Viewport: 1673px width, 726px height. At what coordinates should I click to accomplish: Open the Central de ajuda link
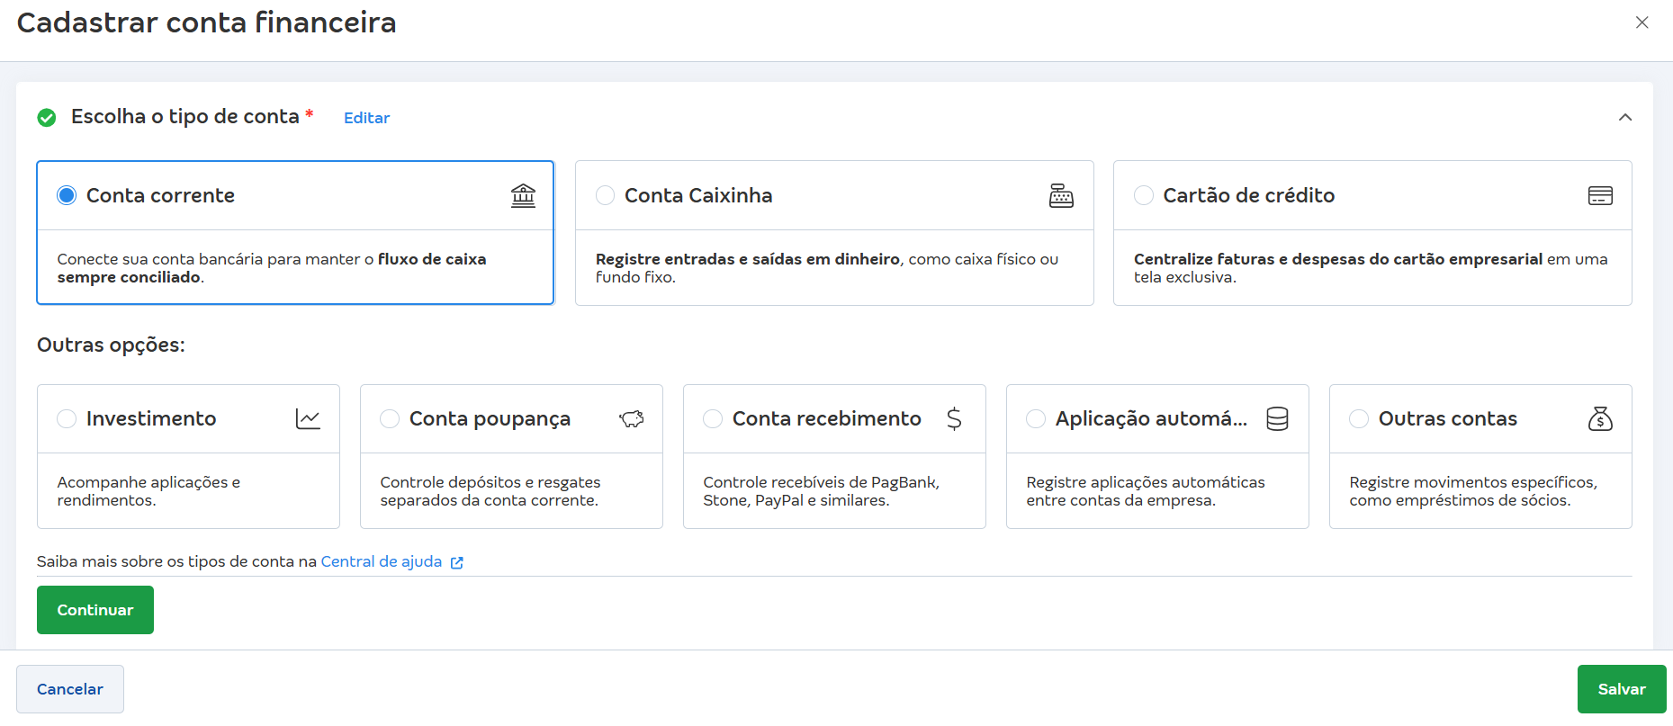[382, 561]
